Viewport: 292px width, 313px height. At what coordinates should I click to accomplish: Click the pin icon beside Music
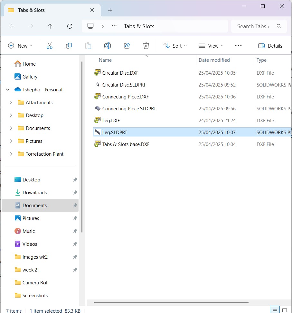tap(75, 231)
